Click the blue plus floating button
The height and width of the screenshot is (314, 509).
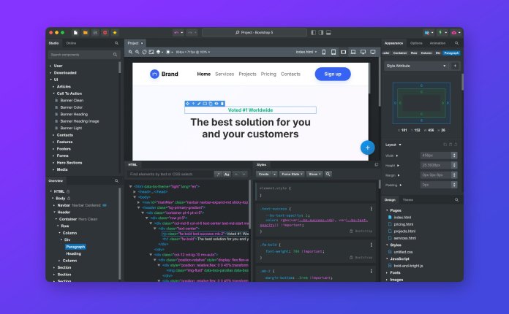(367, 148)
